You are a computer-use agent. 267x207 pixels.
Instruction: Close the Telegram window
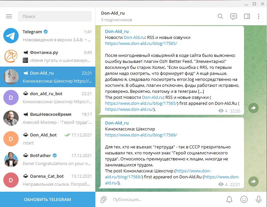262,4
